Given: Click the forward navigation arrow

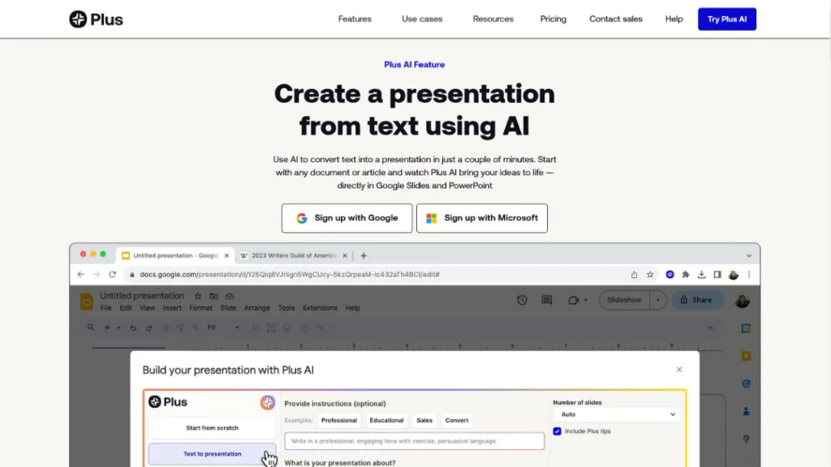Looking at the screenshot, I should [x=97, y=274].
